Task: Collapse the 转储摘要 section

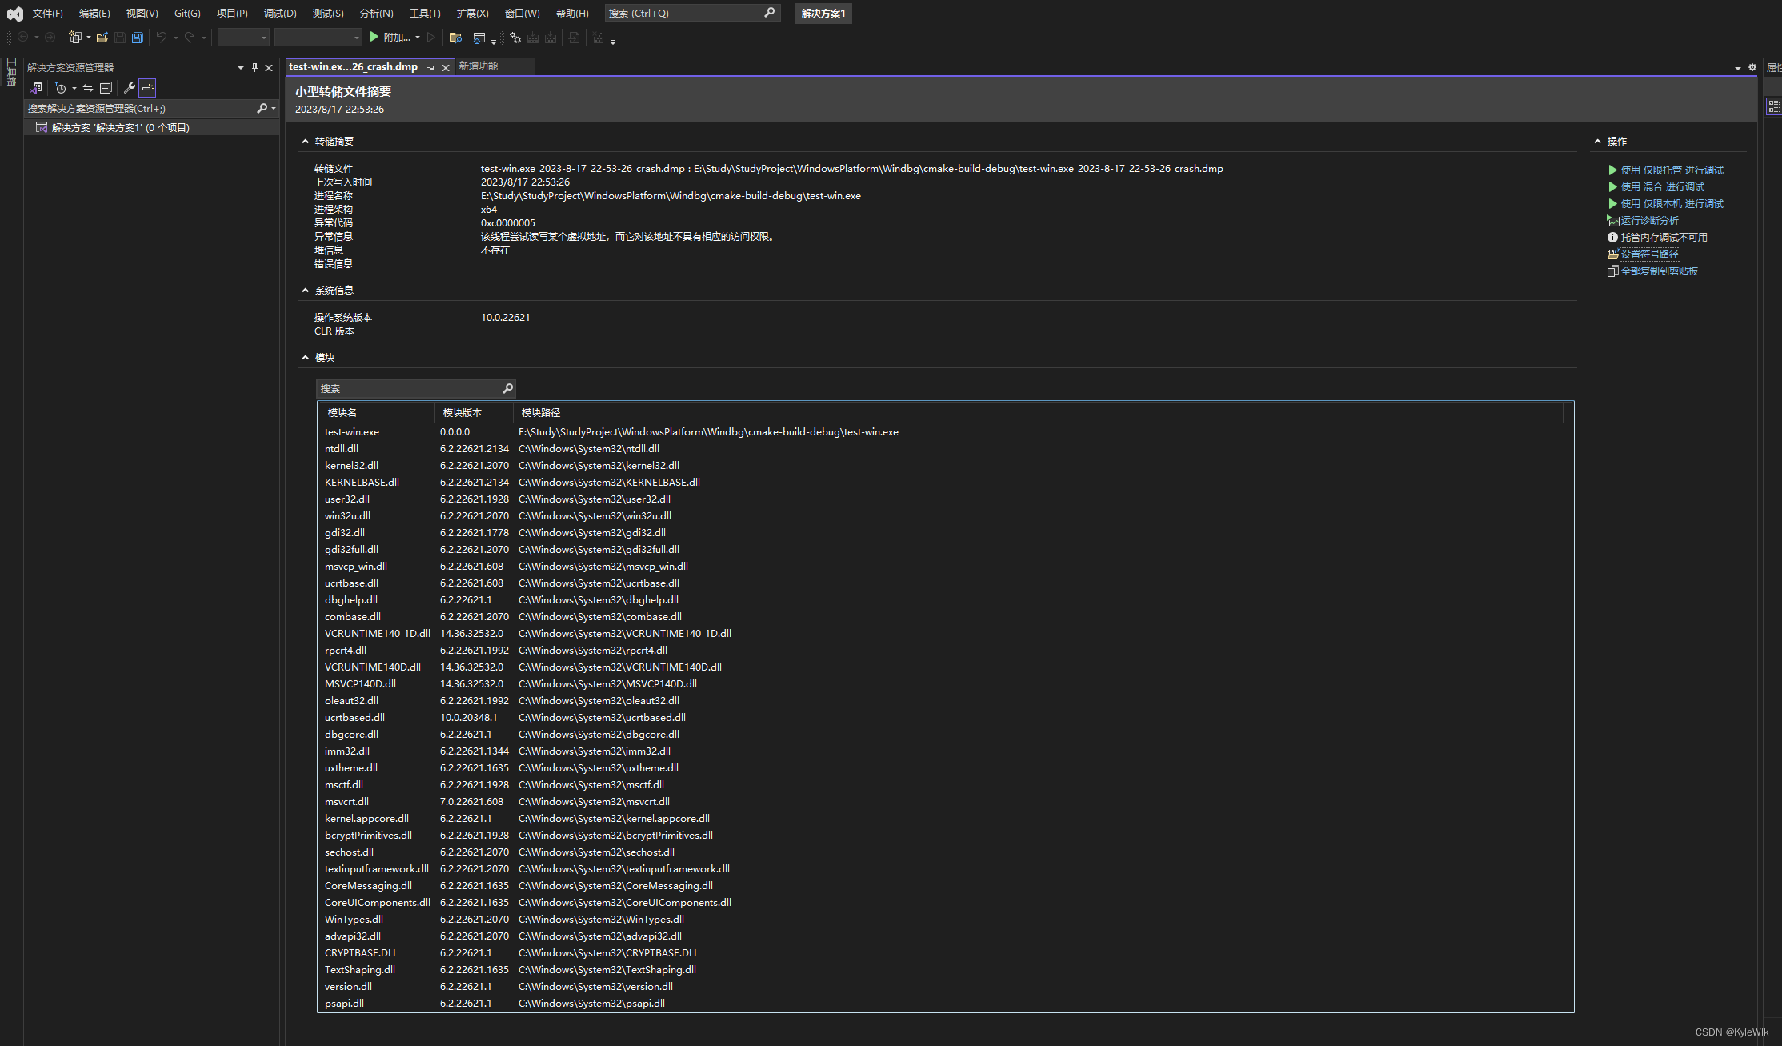Action: point(305,141)
